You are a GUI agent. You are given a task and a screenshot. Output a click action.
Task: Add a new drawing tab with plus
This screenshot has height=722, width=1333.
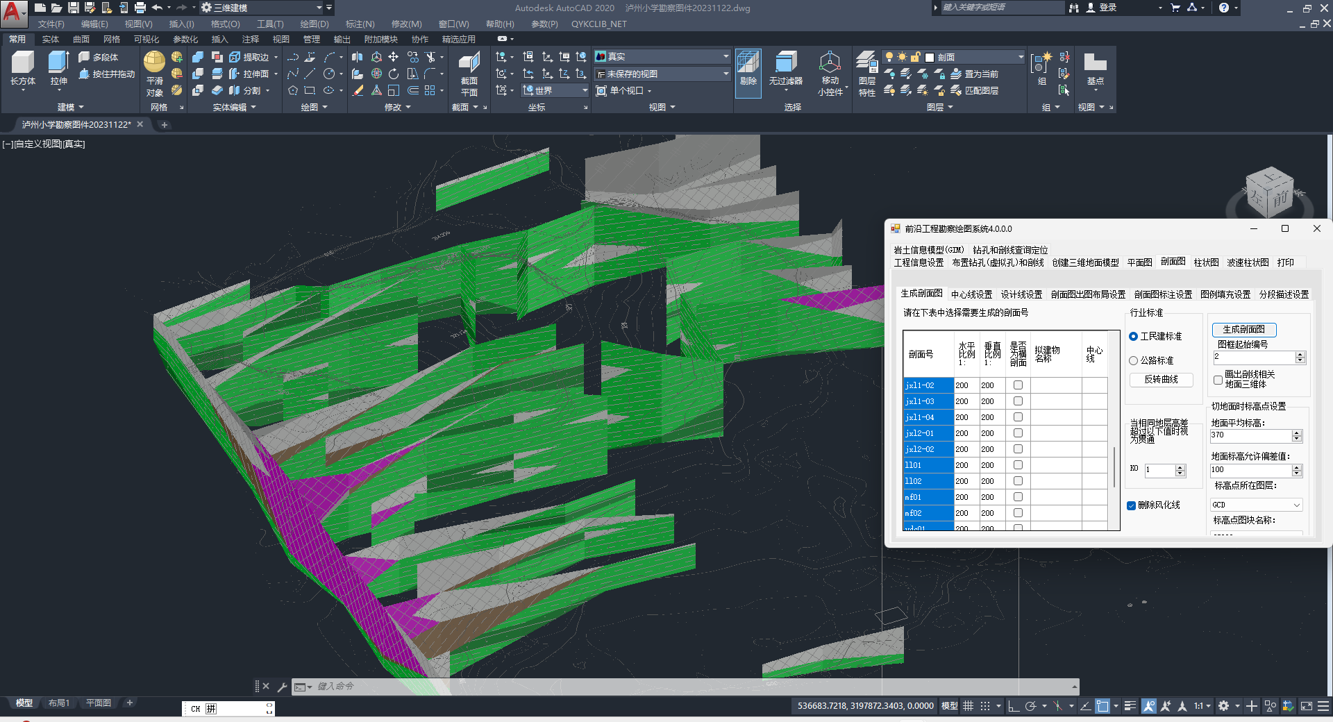(x=165, y=125)
